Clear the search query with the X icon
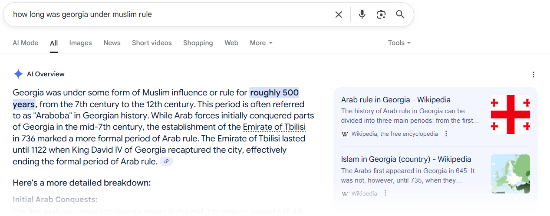The width and height of the screenshot is (550, 216). pyautogui.click(x=339, y=14)
